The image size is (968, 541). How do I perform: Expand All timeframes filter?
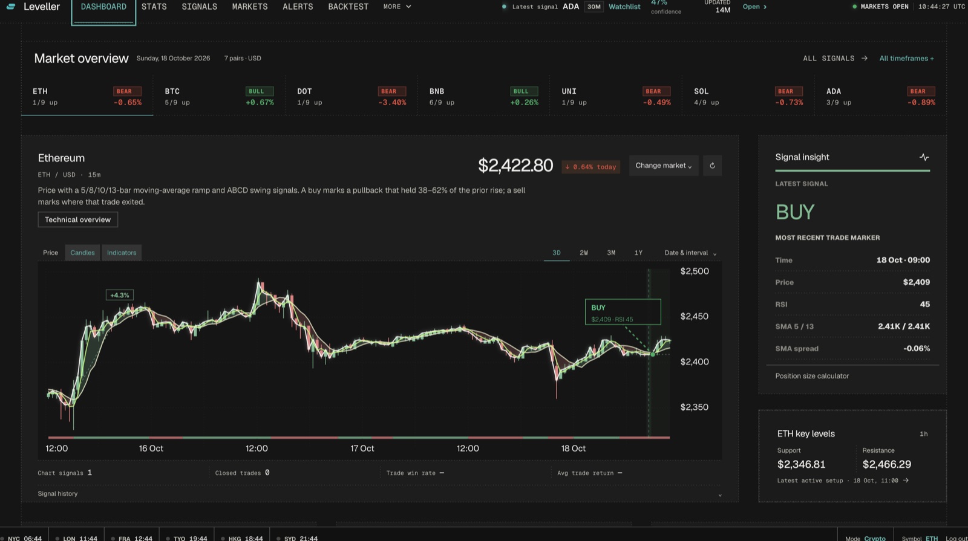(906, 59)
